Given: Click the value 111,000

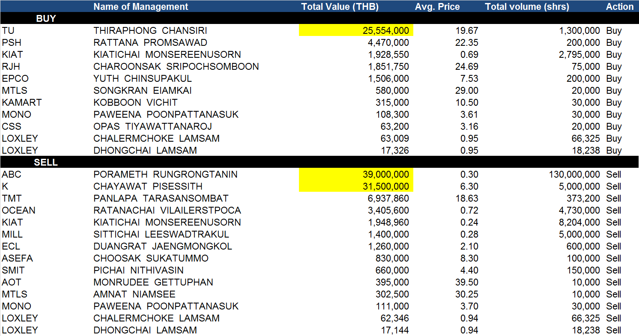Looking at the screenshot, I should coord(392,306).
